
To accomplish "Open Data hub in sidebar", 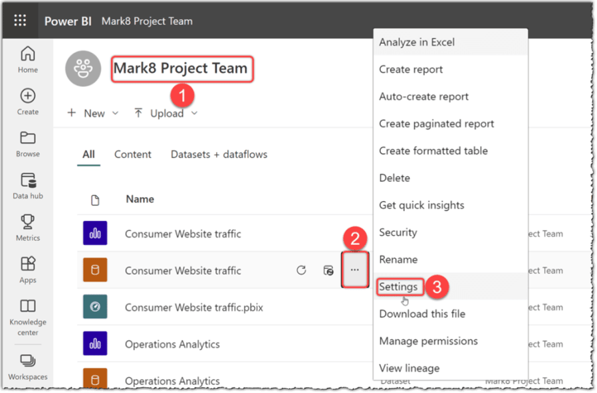I will click(28, 186).
